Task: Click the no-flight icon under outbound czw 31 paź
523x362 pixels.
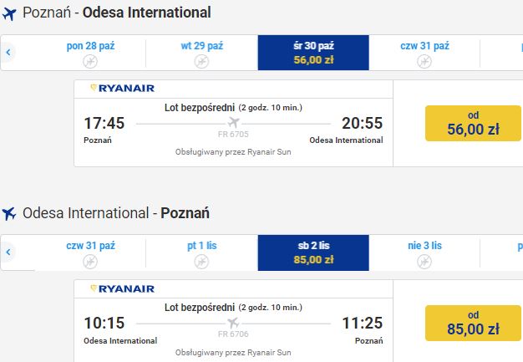Action: click(x=424, y=61)
